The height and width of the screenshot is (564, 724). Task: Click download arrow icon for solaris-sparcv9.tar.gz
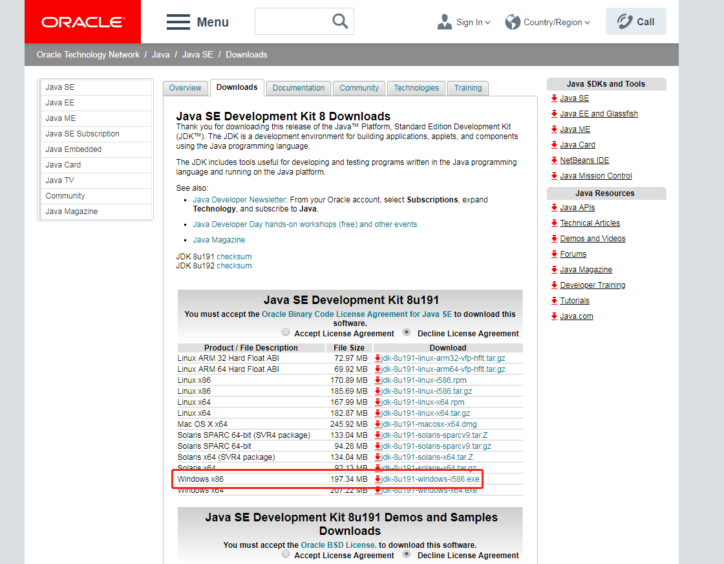point(378,446)
